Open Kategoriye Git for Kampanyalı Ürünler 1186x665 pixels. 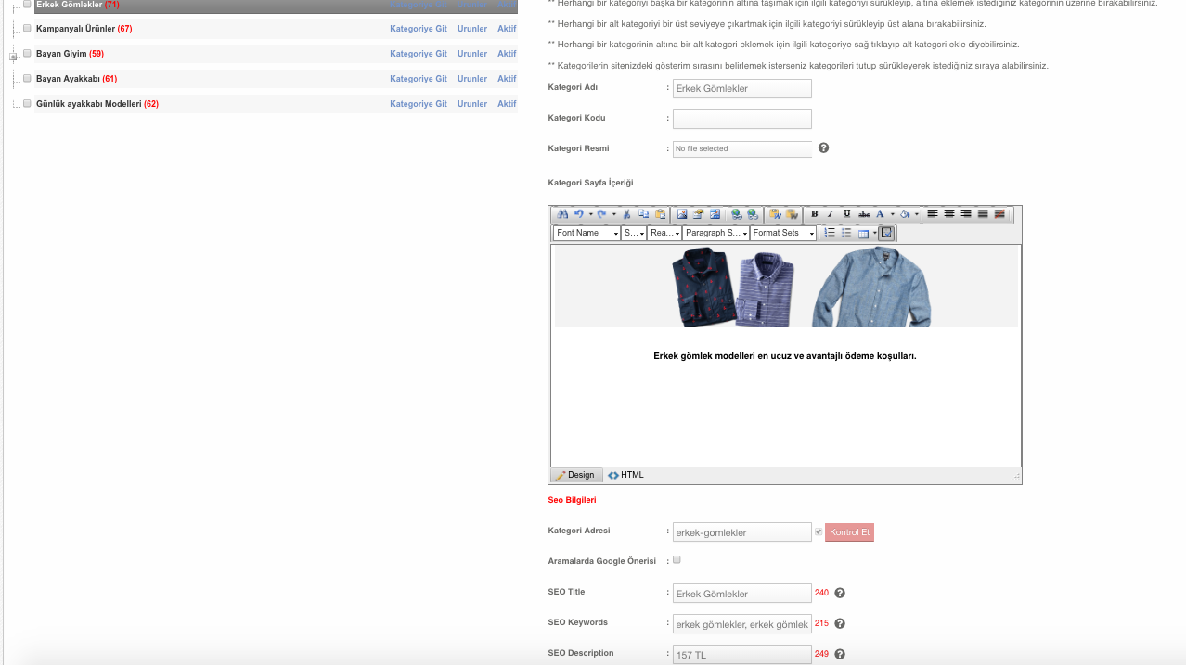click(419, 29)
